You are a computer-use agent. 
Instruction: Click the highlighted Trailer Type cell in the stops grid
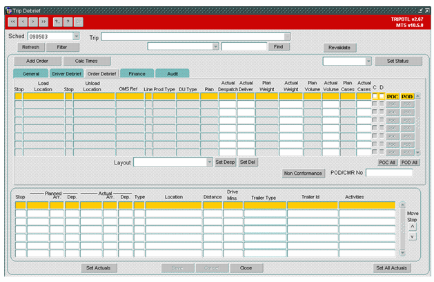pos(265,205)
